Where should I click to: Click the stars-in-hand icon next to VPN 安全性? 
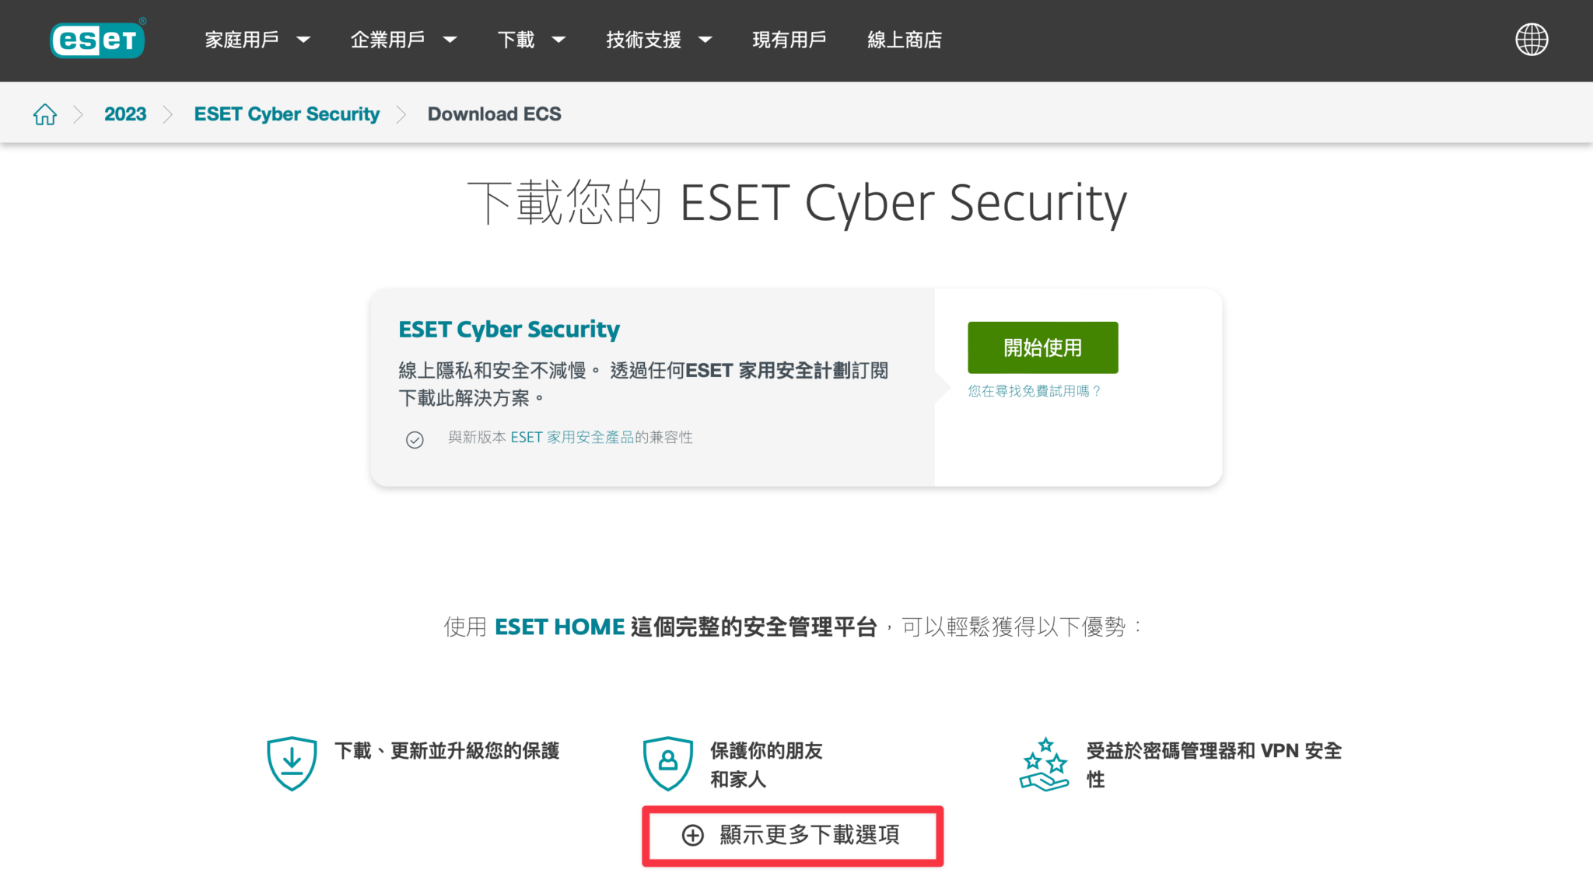pos(1045,762)
